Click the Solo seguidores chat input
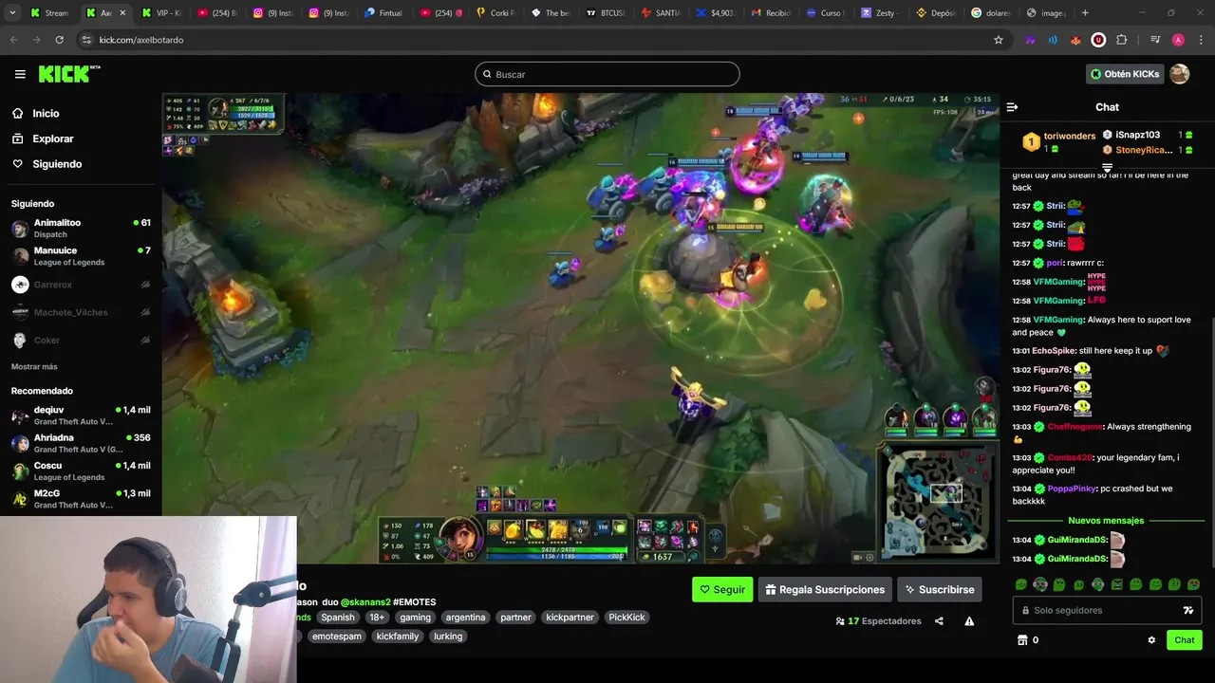This screenshot has width=1215, height=683. (x=1107, y=610)
